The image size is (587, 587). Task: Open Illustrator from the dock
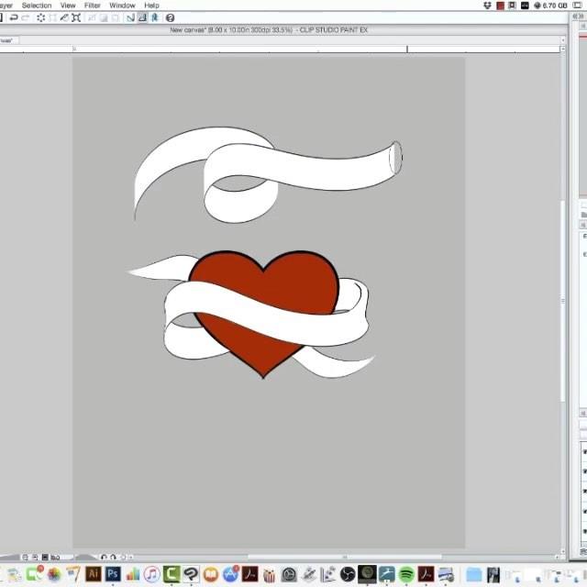[x=94, y=574]
